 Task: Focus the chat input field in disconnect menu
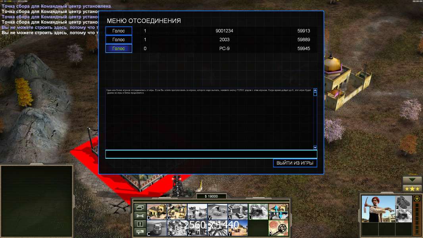click(x=211, y=154)
